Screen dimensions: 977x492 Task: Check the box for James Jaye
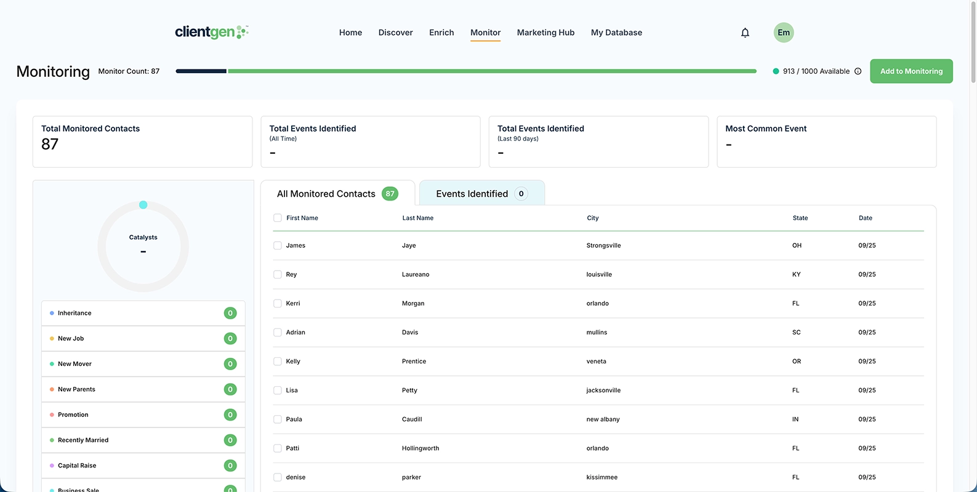click(278, 245)
